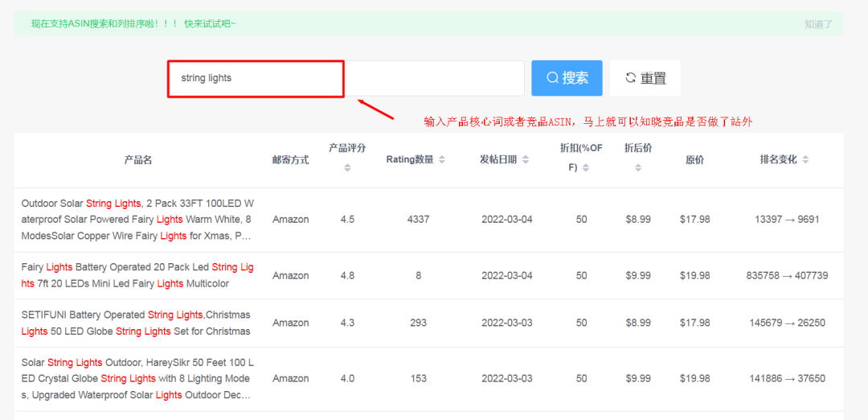
Task: Open the HareySikr Solar String Lights product
Action: [x=138, y=378]
